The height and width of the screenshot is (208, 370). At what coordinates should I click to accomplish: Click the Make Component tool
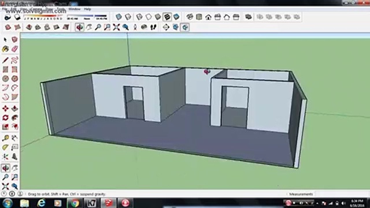(14, 40)
